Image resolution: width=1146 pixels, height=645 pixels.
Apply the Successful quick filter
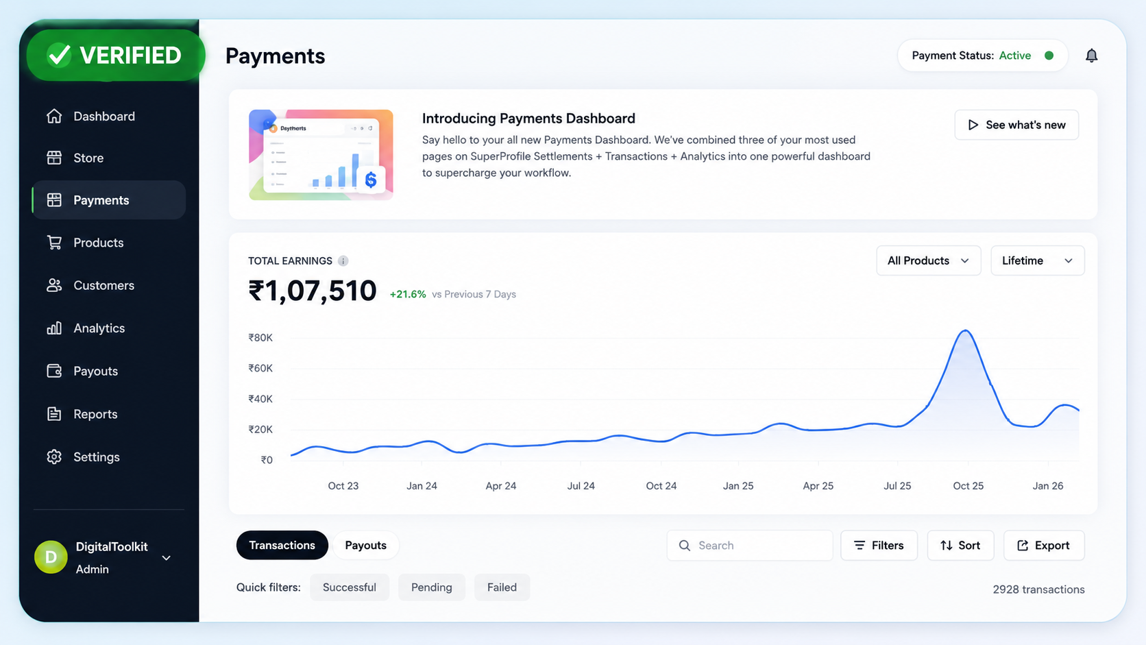tap(350, 587)
